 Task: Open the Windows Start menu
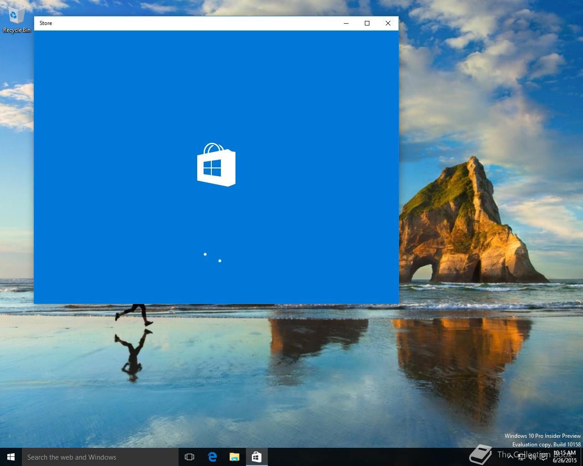[11, 457]
